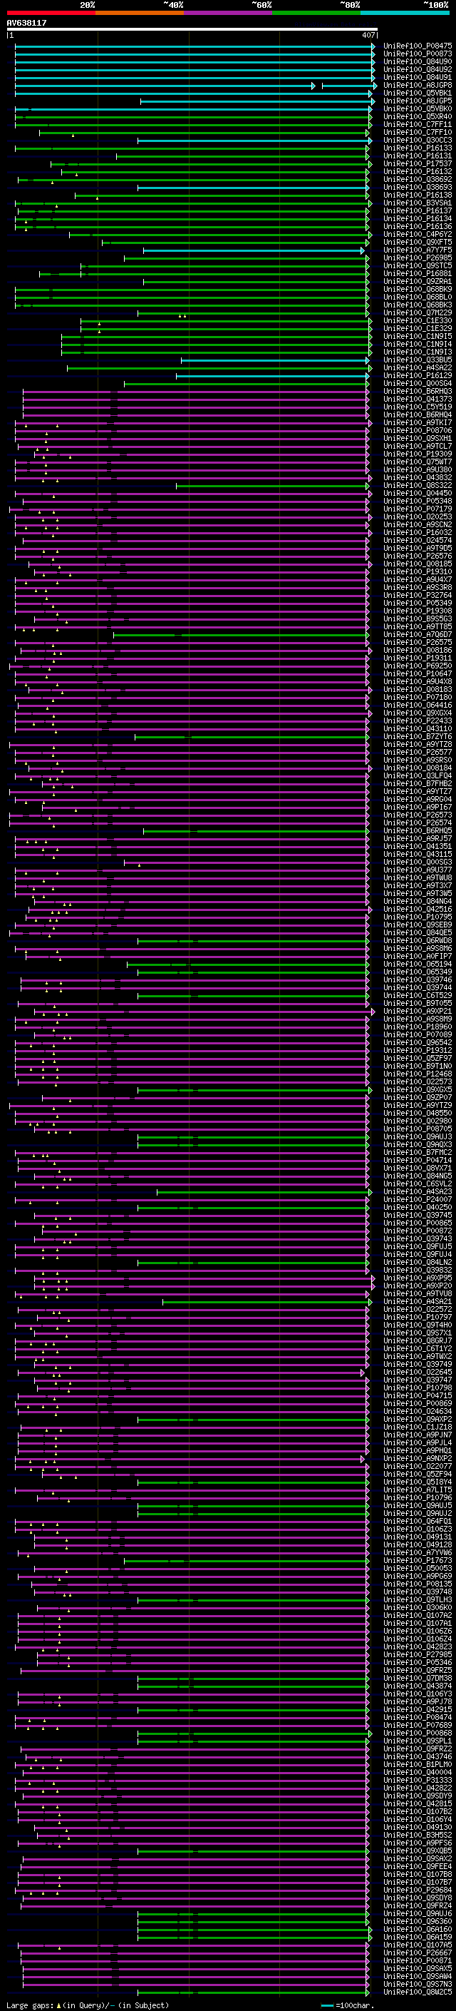Click the UniRef100_P16129 label
The width and height of the screenshot is (456, 2011).
click(x=418, y=375)
